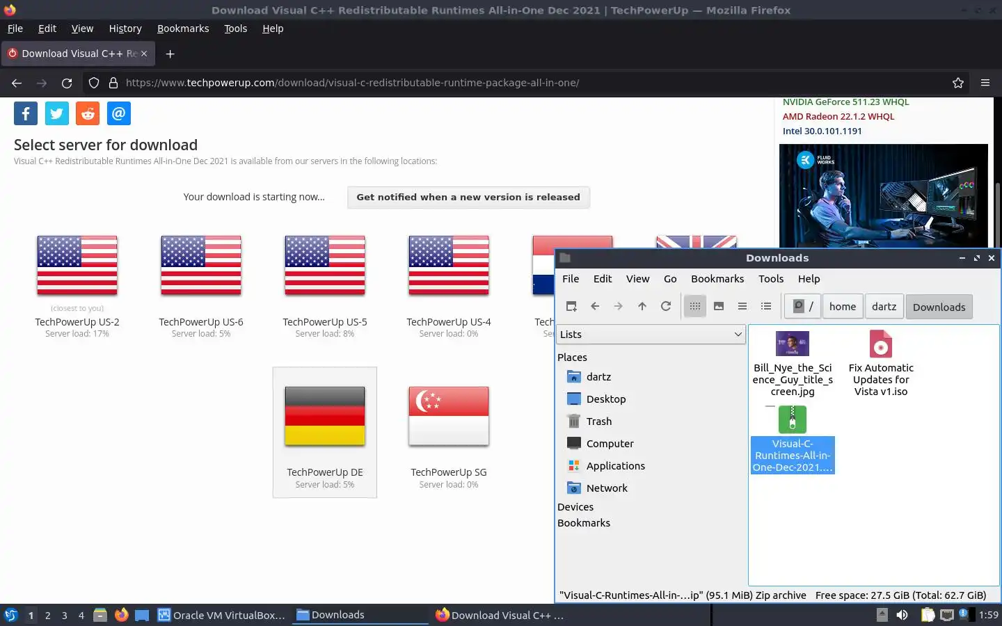Open NVIDIA GeForce 511.23 WHQL link
The width and height of the screenshot is (1002, 626).
[x=845, y=102]
